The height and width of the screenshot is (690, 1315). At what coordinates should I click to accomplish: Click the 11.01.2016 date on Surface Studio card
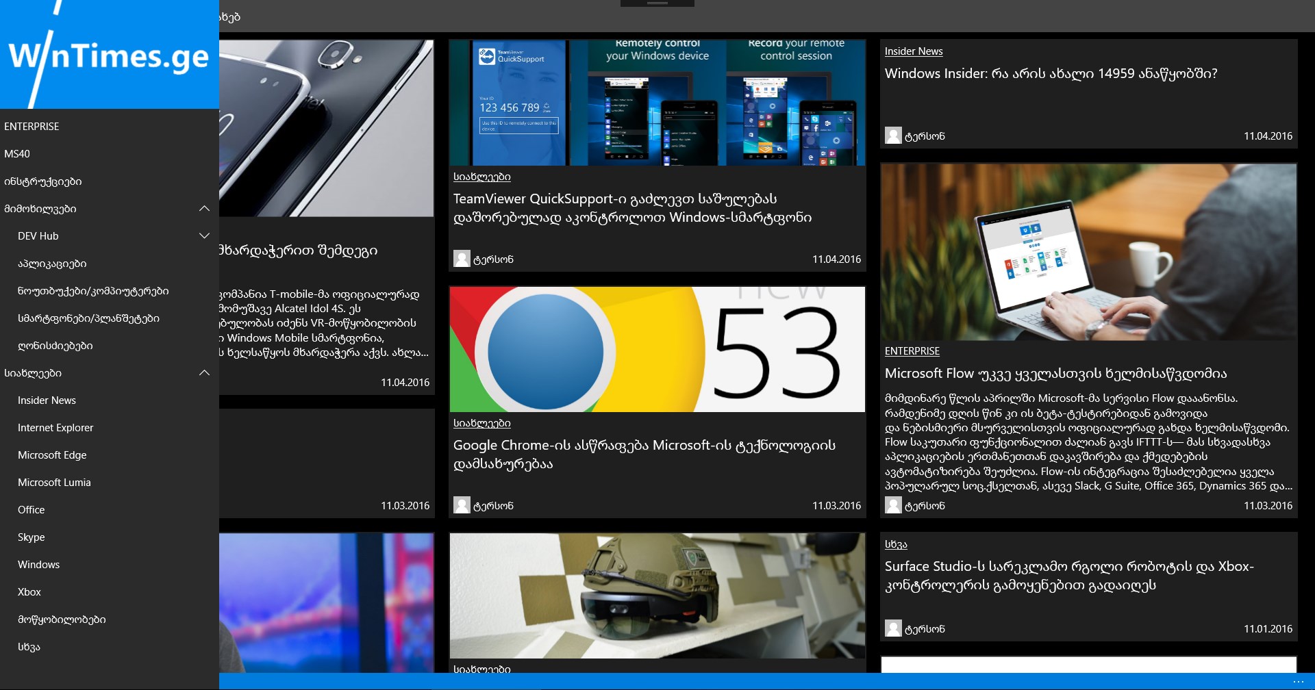point(1268,629)
